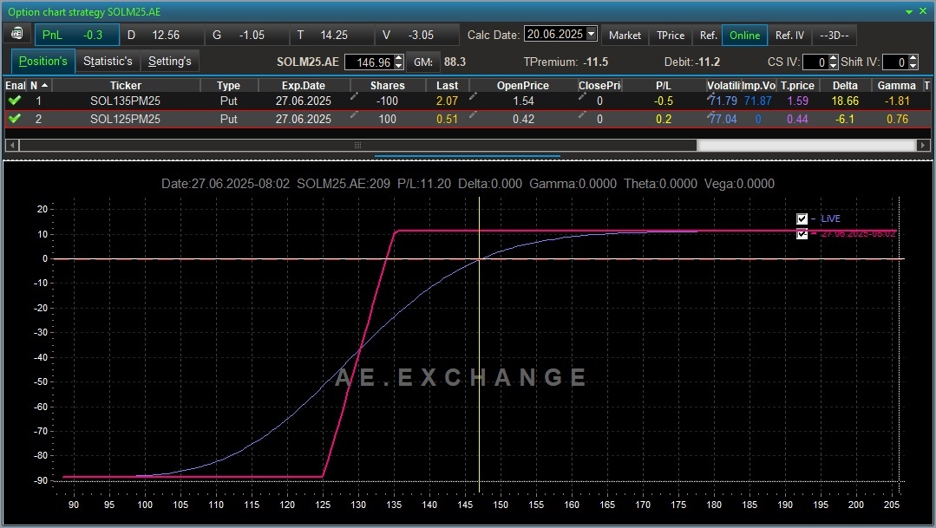
Task: Select the SOL125PM25 ticker cell
Action: [x=126, y=119]
